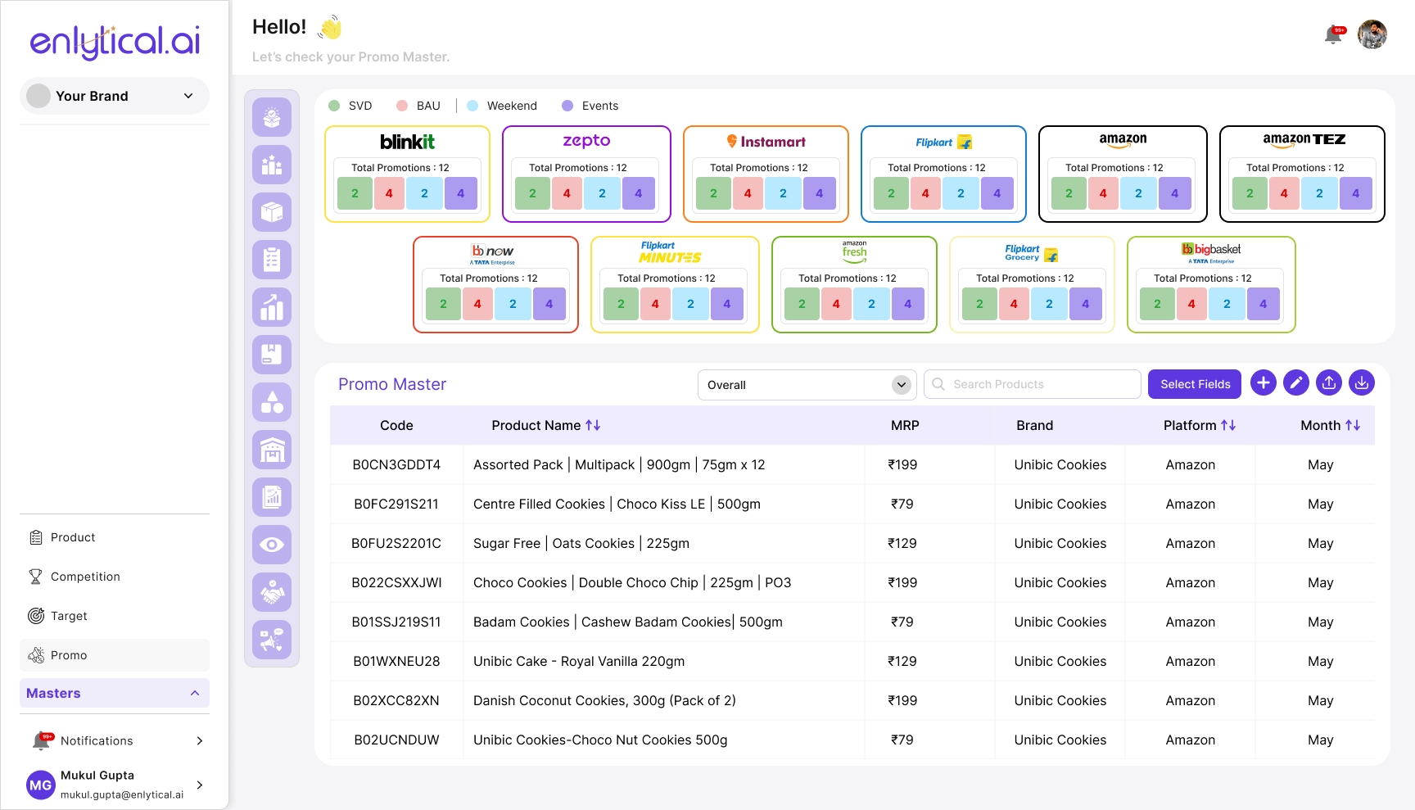Open Product in the sidebar menu

pyautogui.click(x=115, y=537)
